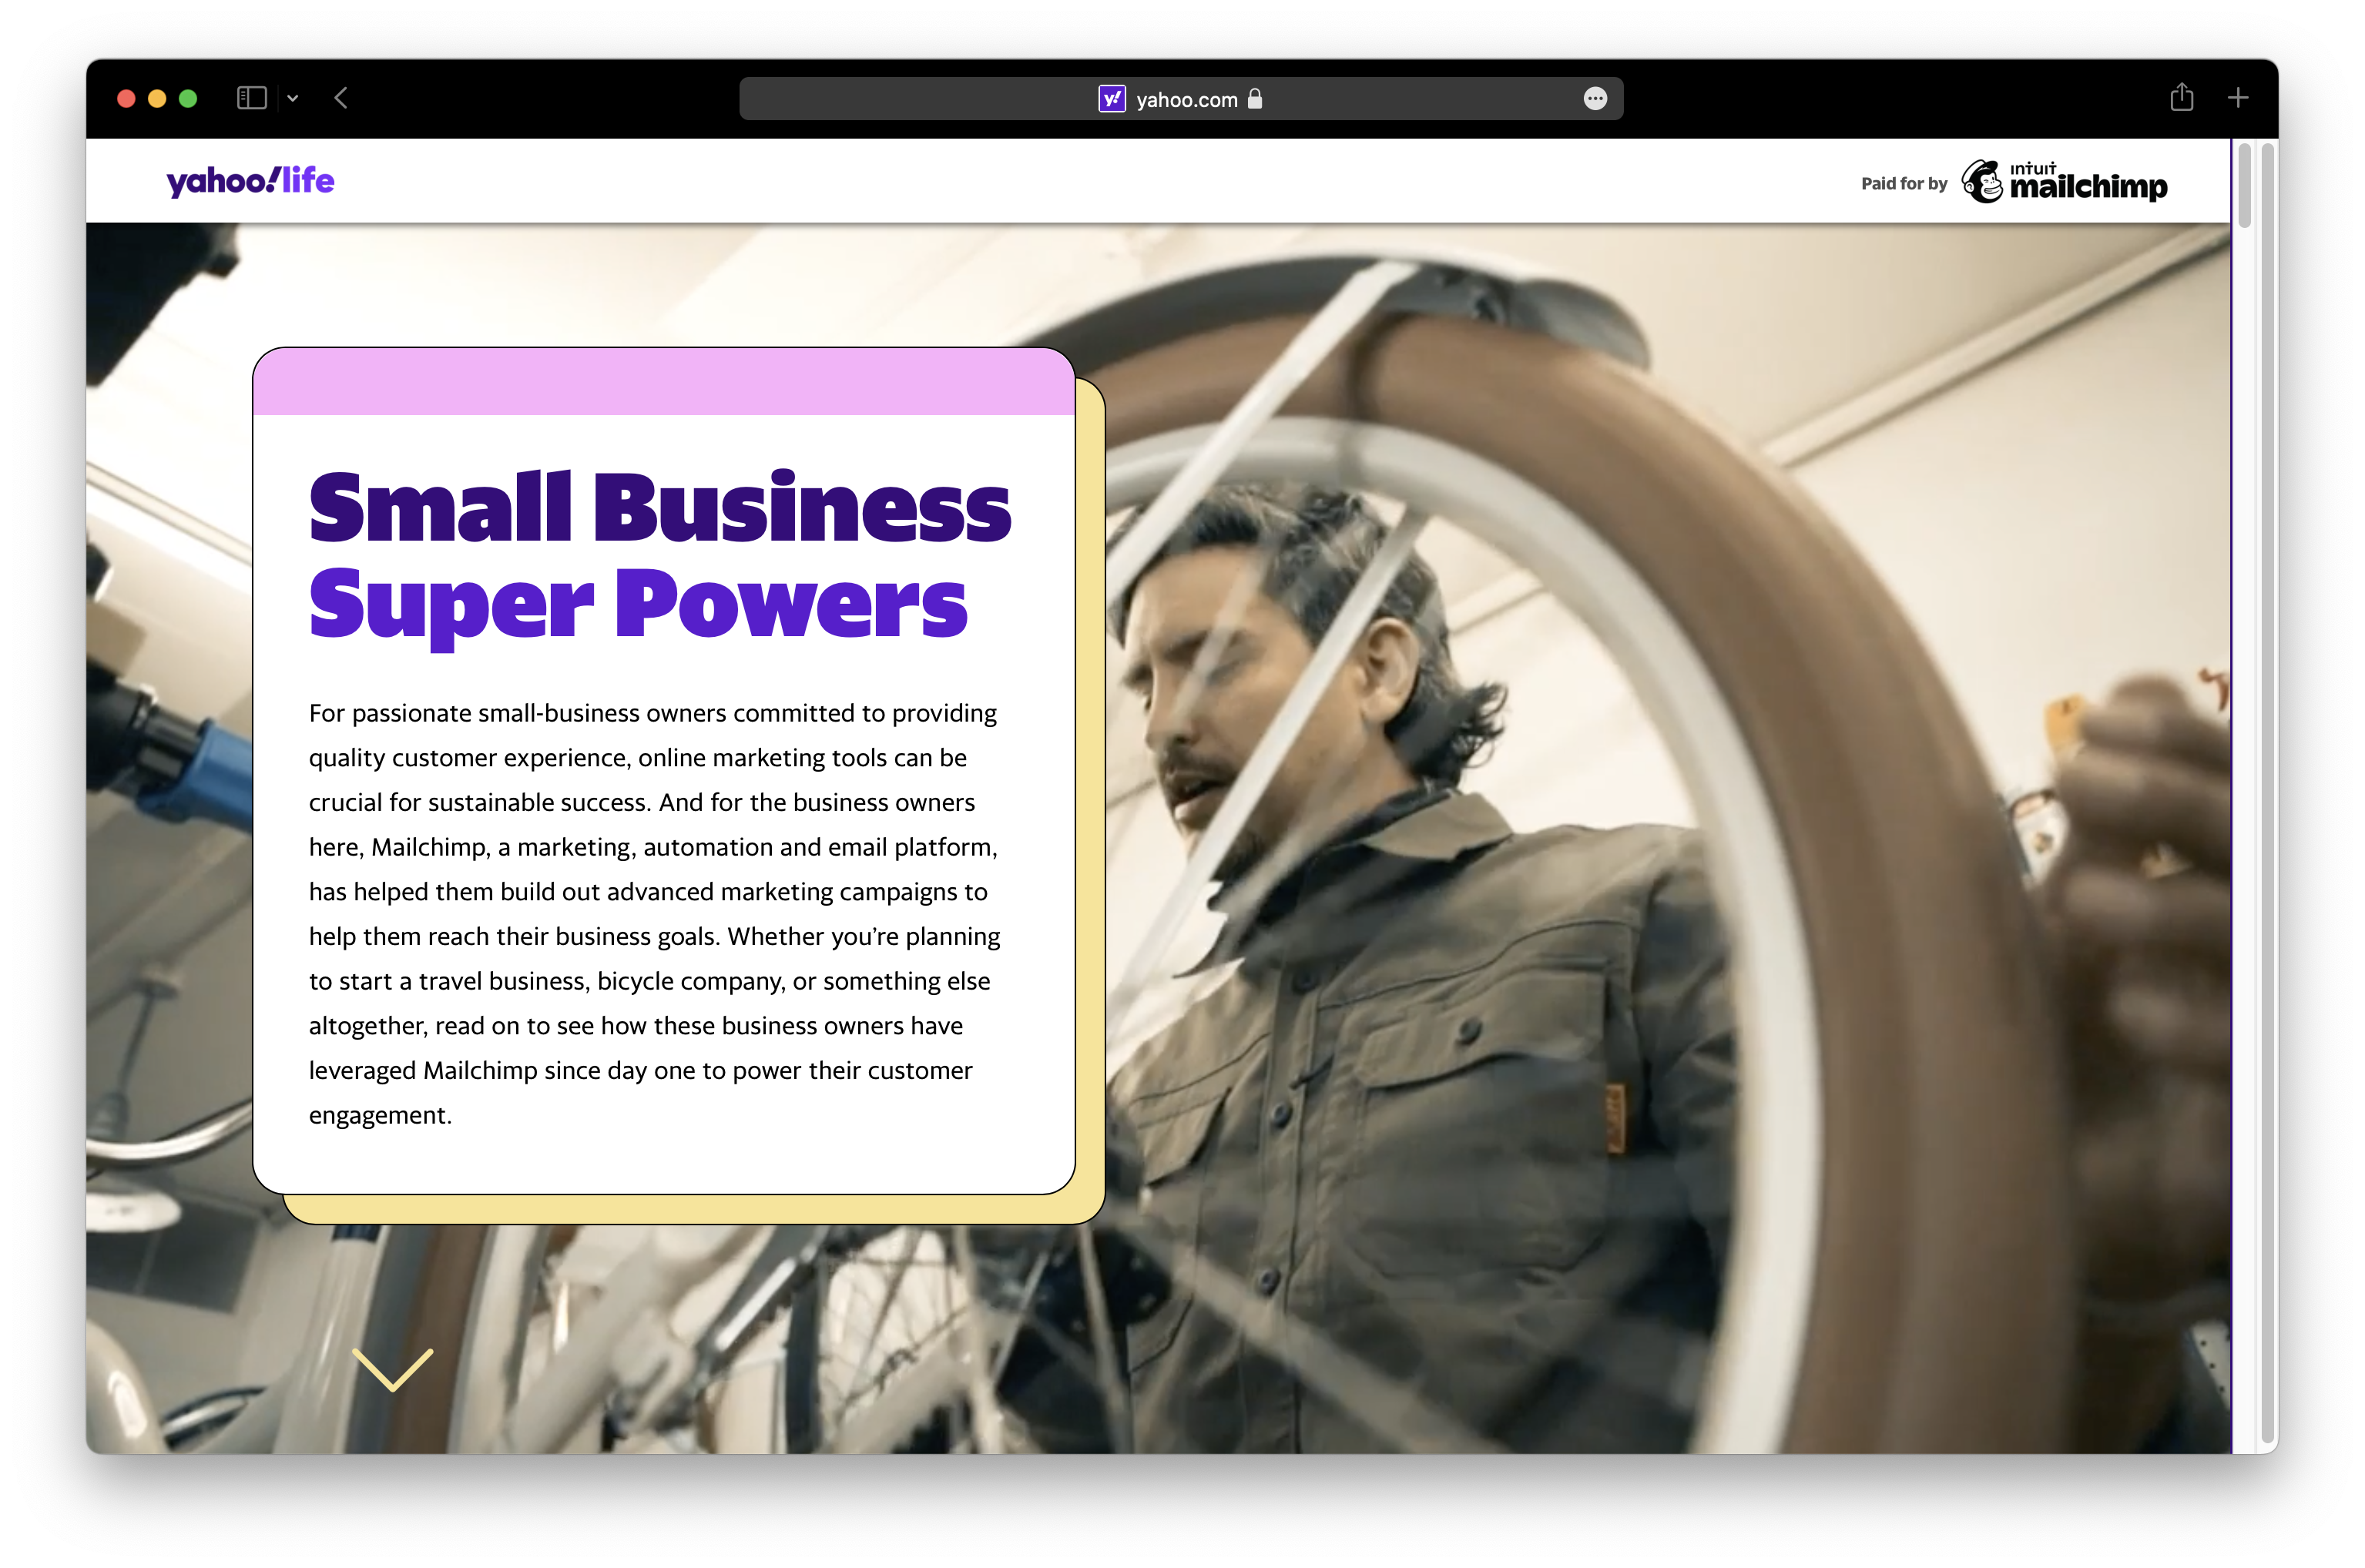The image size is (2365, 1568).
Task: Click the padlock icon beside yahoo.com
Action: pos(1255,99)
